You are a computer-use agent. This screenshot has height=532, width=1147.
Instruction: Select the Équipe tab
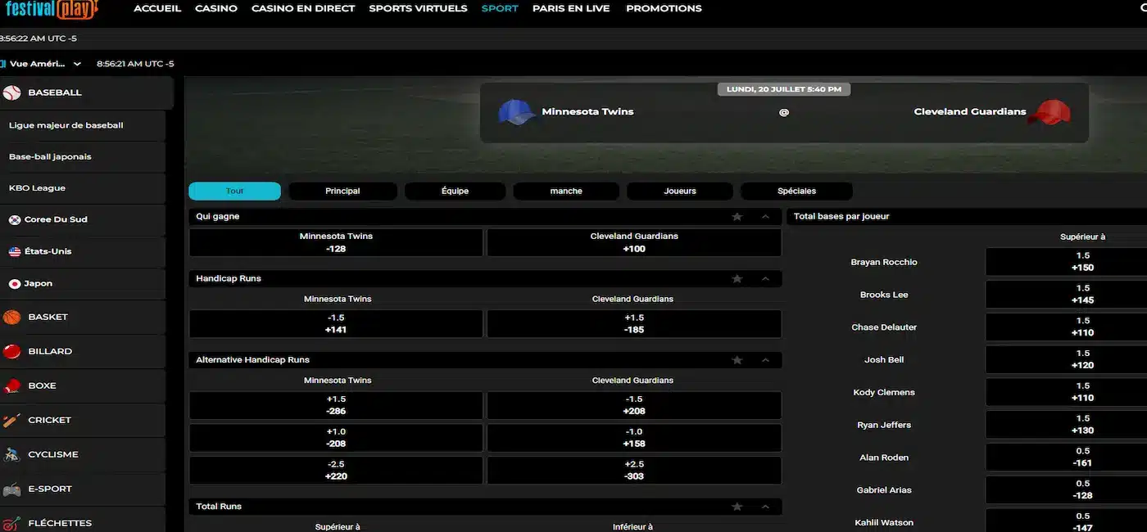455,191
